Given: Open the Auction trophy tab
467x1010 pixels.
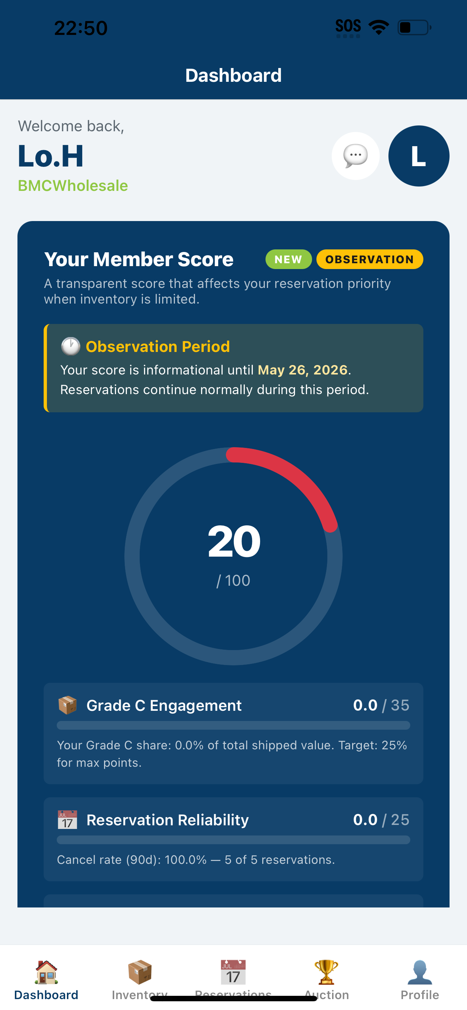Looking at the screenshot, I should point(326,979).
